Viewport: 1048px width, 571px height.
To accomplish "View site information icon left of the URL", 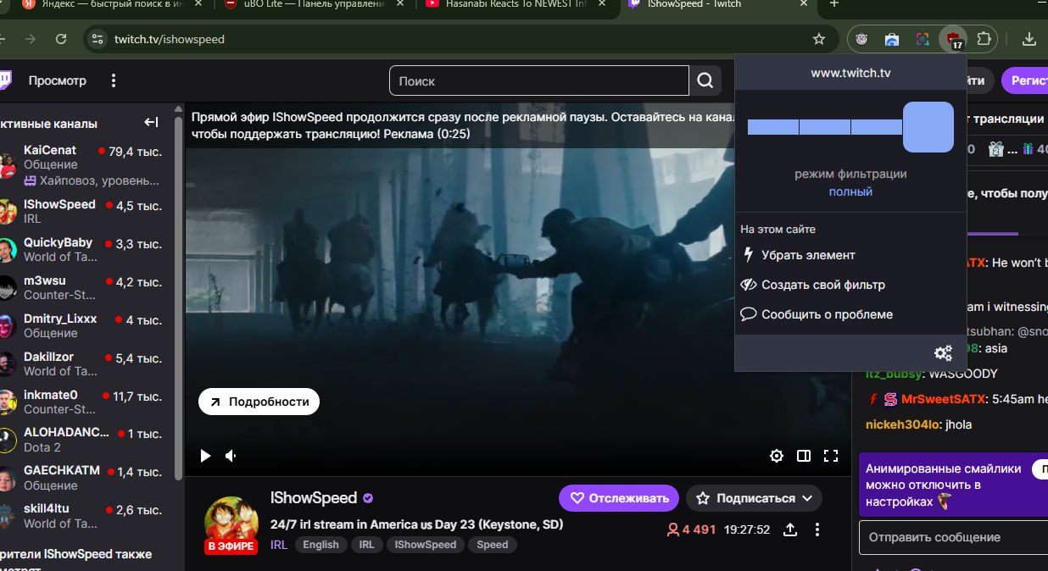I will 98,39.
